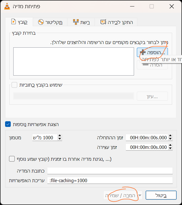The width and height of the screenshot is (182, 205).
Task: Open the Disc tab disc icon
Action: click(41, 22)
